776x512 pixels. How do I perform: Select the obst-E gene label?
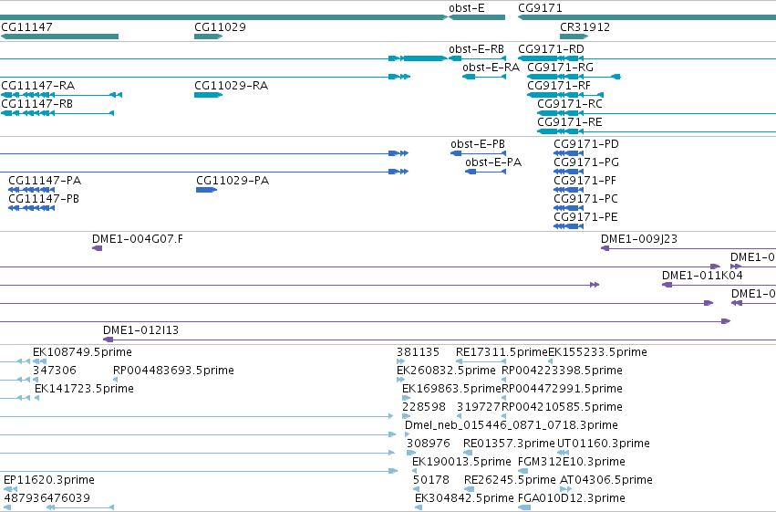tap(467, 8)
